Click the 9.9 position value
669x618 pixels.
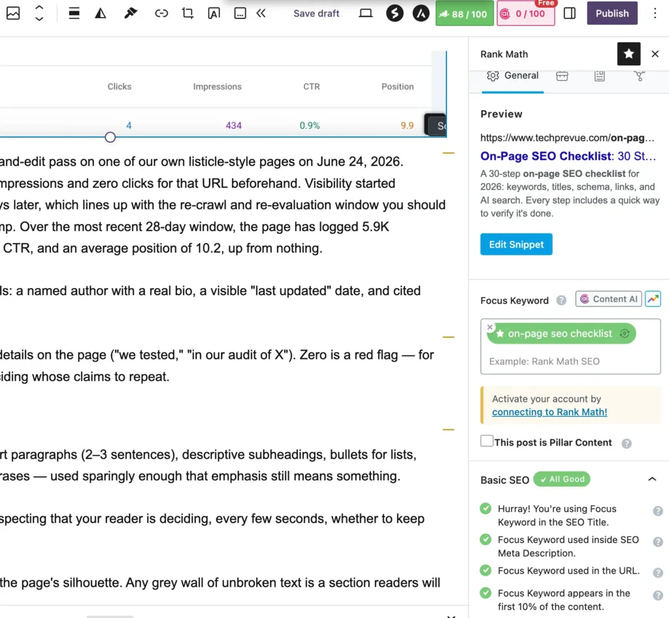point(407,125)
